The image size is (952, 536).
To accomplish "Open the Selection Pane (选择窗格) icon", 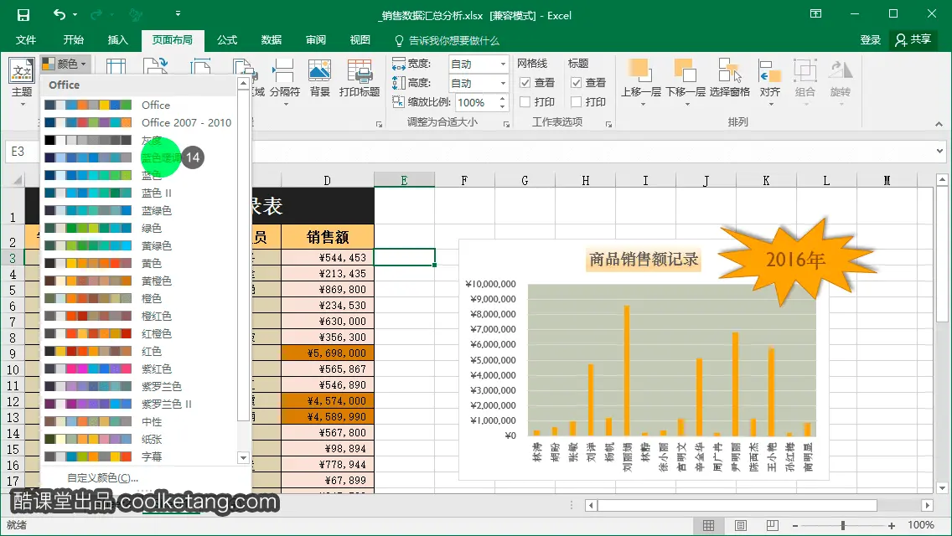I will 729,72.
